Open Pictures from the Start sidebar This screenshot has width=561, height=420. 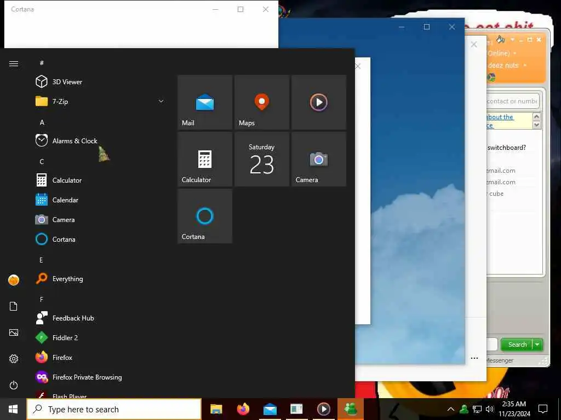[x=14, y=332]
